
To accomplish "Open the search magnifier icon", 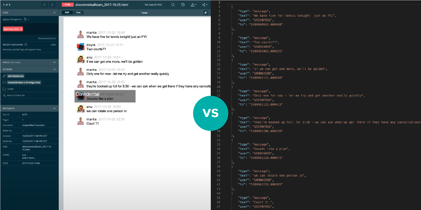I will [x=173, y=5].
